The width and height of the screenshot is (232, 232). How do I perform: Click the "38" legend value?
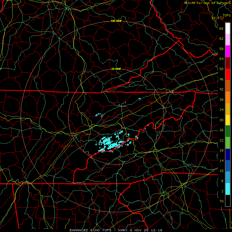tap(221, 100)
